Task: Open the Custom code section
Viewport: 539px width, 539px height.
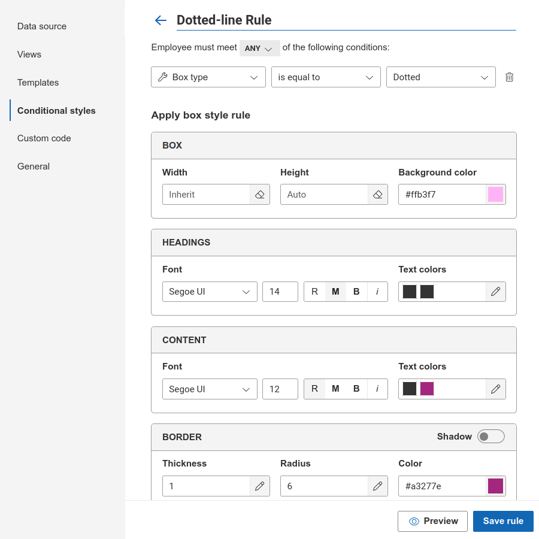Action: click(44, 138)
